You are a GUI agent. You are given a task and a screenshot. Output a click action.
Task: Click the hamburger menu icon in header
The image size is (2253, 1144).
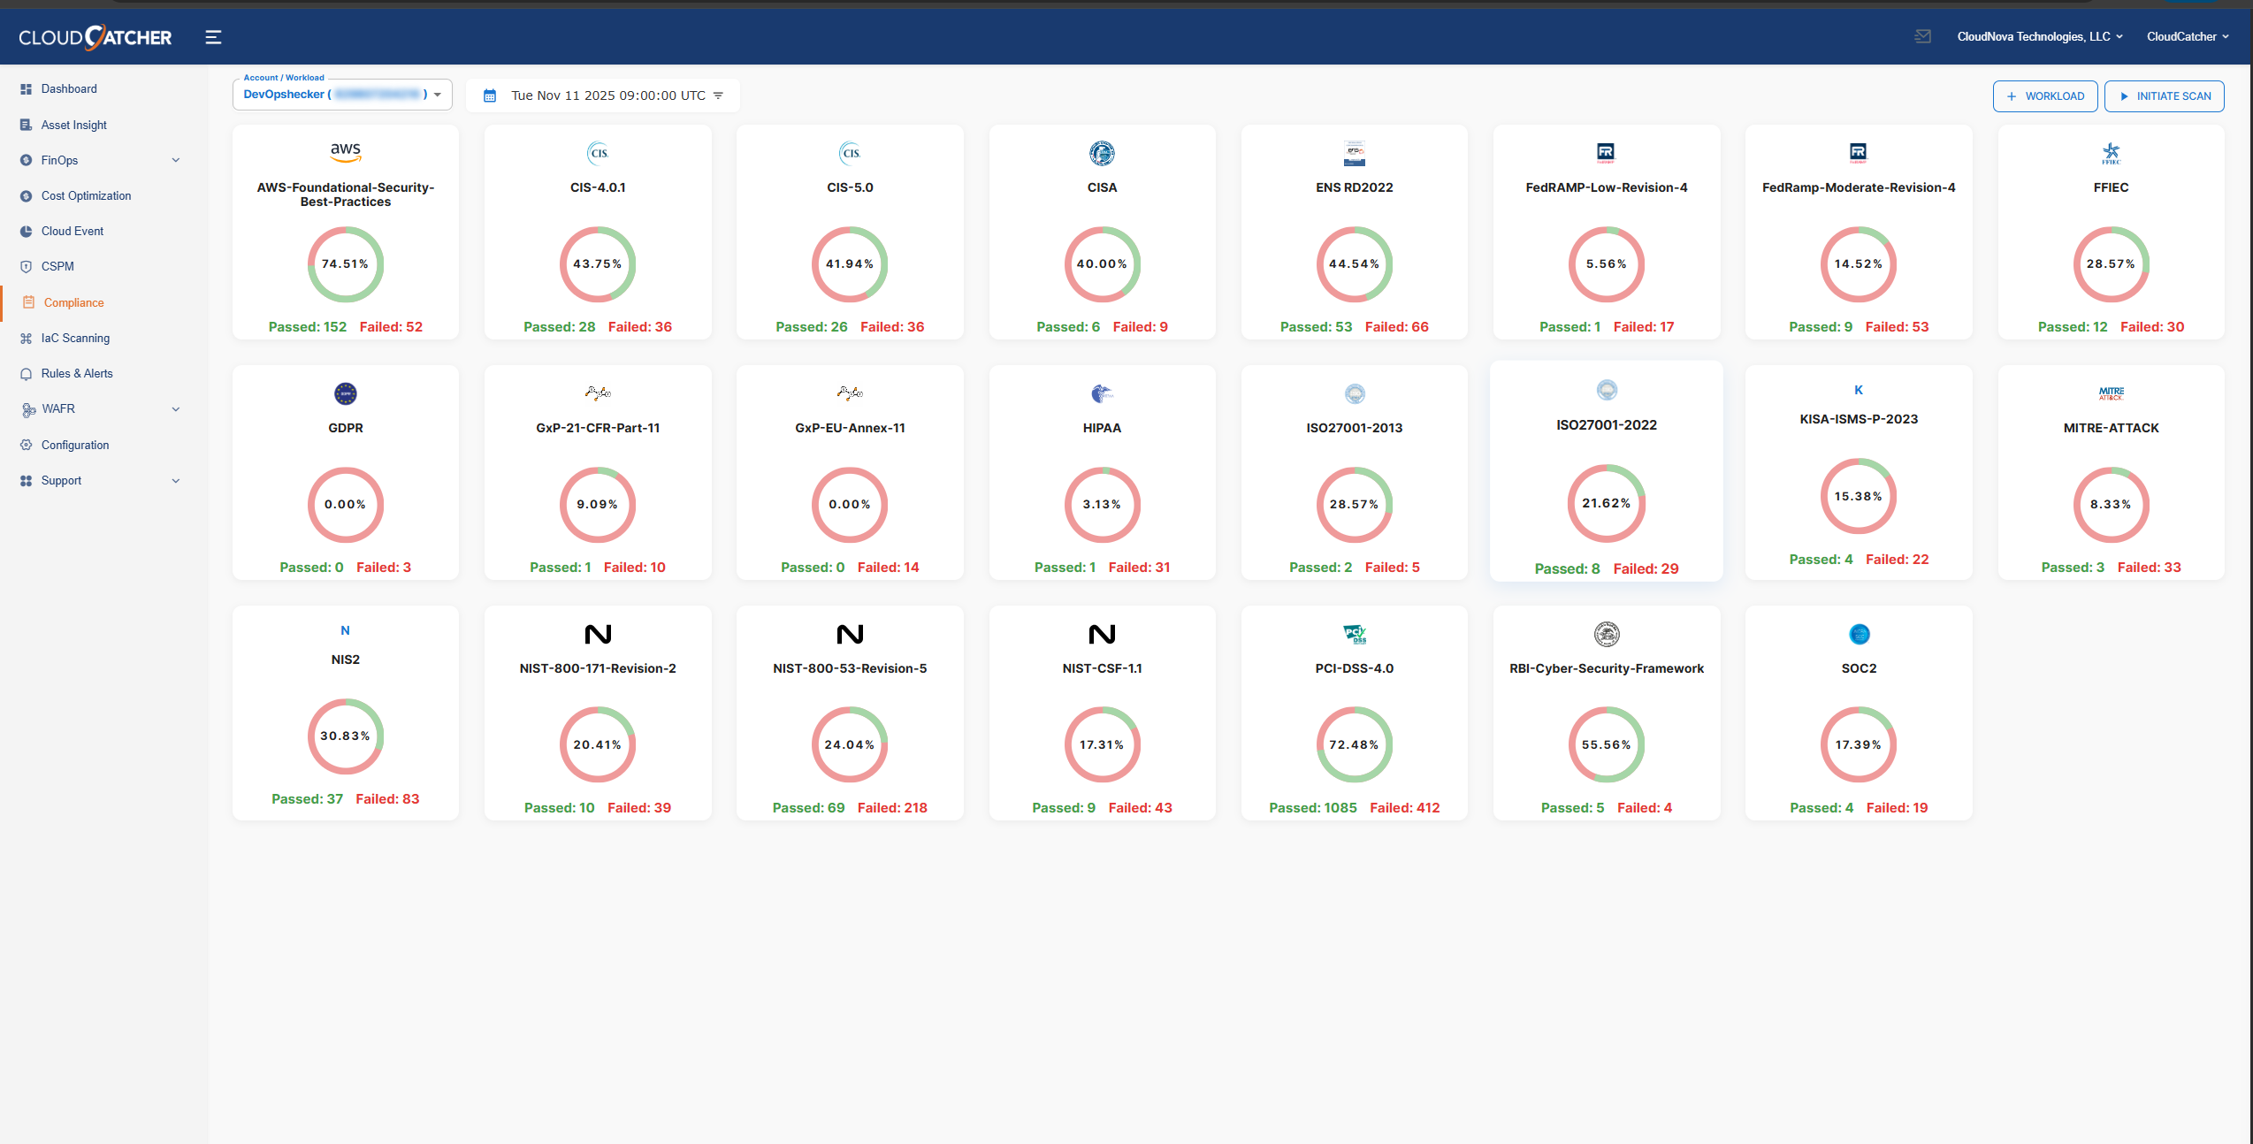pos(213,37)
